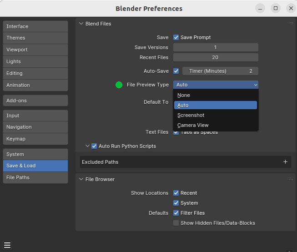Click the Excluded Paths header row

(186, 162)
